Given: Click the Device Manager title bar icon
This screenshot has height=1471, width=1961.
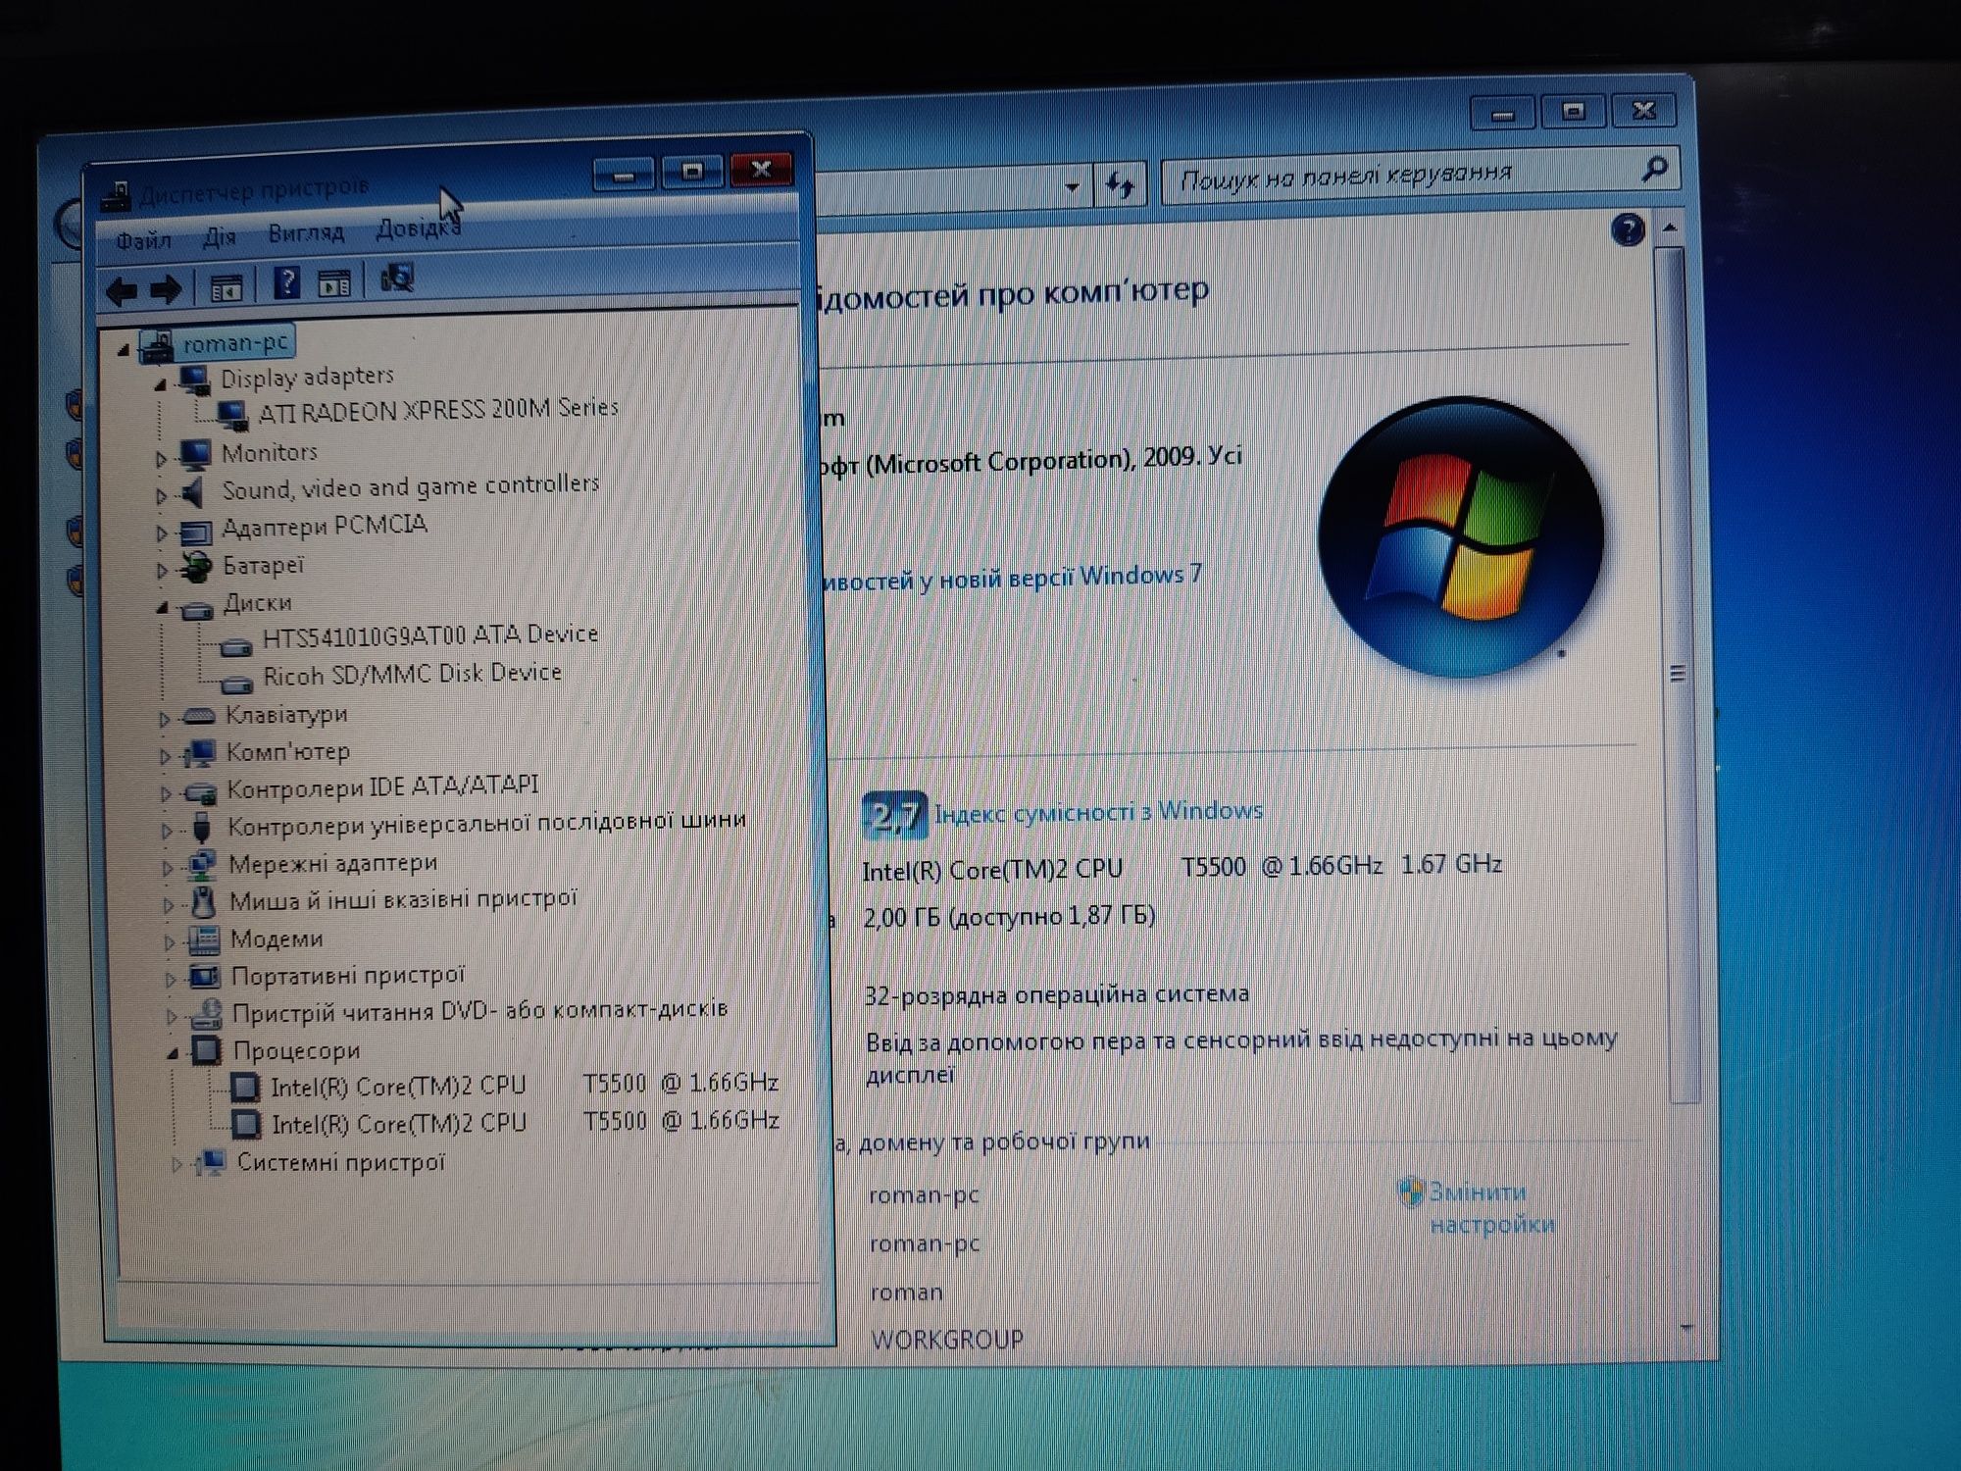Looking at the screenshot, I should pos(116,195).
